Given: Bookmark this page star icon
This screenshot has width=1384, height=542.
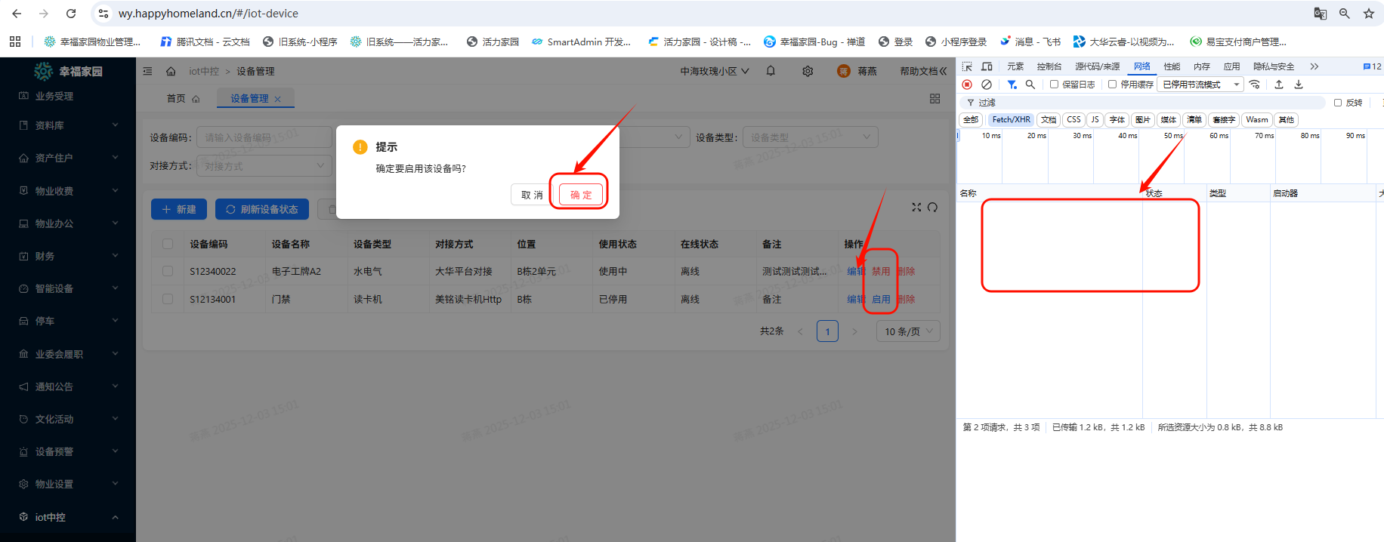Looking at the screenshot, I should 1368,14.
